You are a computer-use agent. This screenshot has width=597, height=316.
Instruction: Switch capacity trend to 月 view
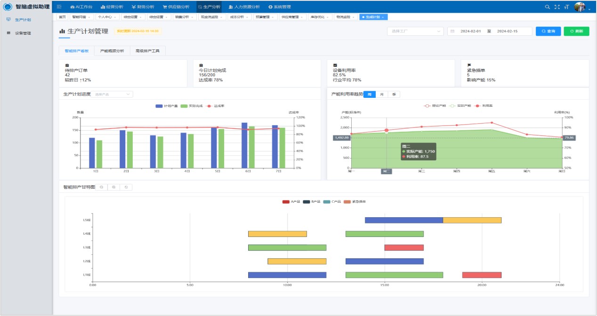click(x=381, y=95)
